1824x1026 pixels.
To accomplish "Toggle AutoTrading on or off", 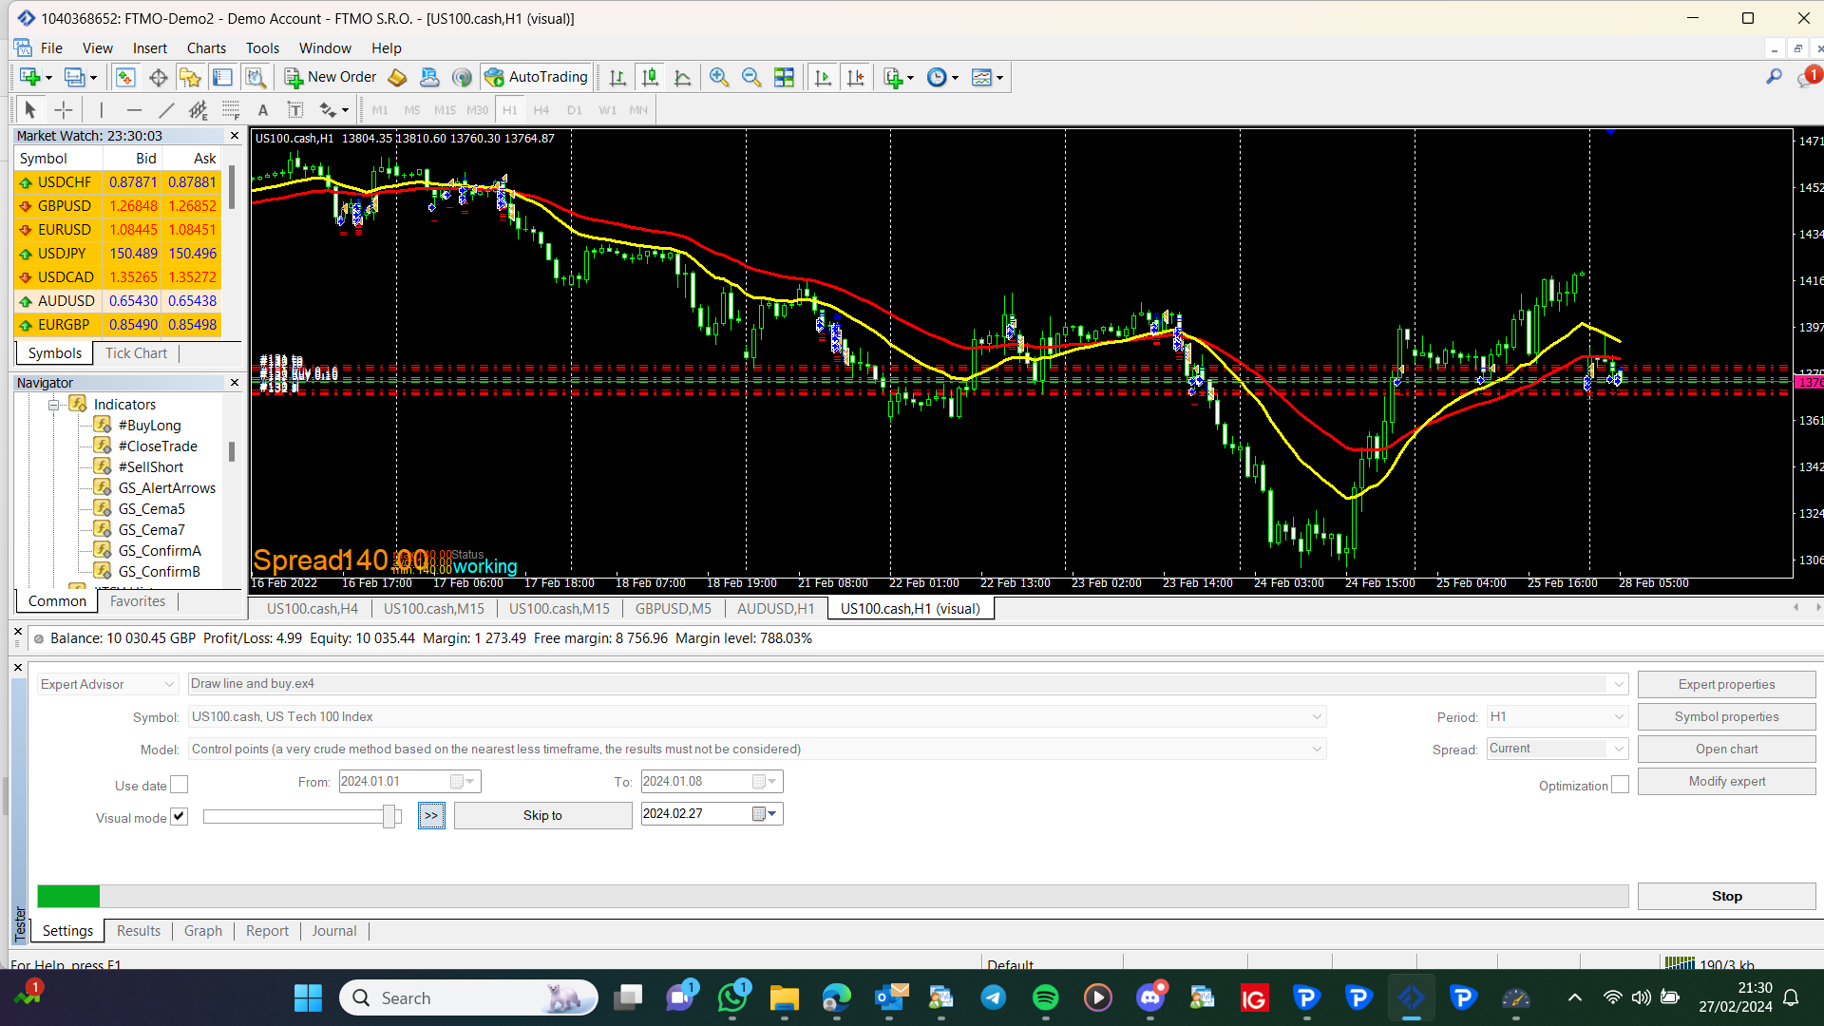I will pos(536,77).
